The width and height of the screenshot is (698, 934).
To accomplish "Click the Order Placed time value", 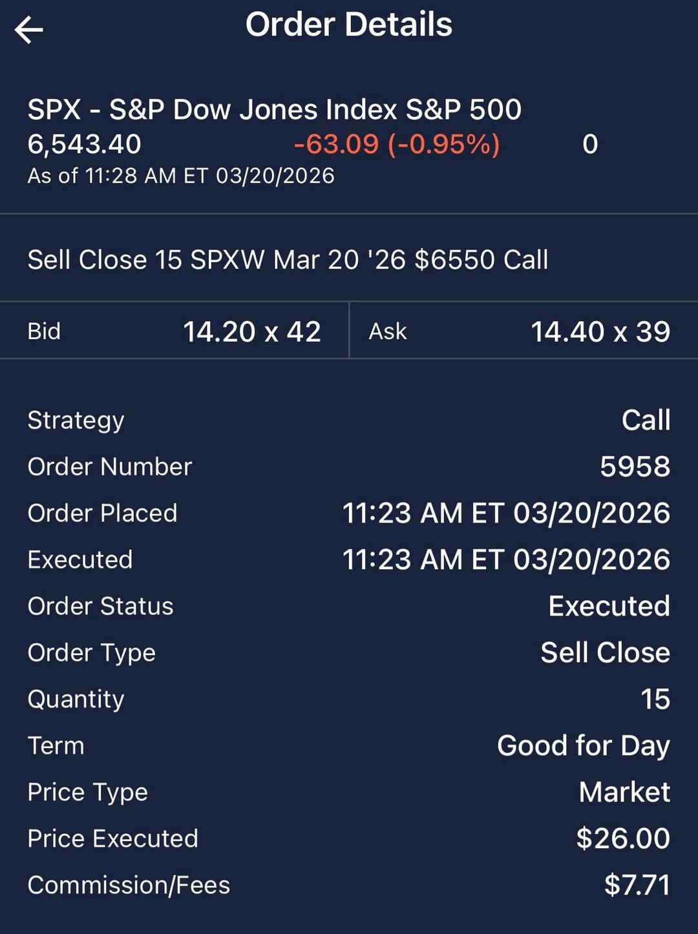I will click(505, 513).
